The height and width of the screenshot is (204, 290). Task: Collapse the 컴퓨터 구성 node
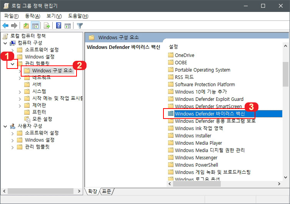point(5,43)
